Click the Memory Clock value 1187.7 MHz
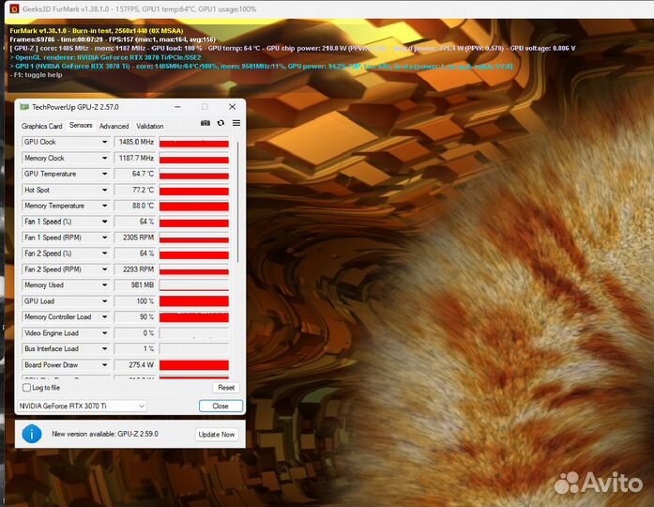The height and width of the screenshot is (507, 654). click(135, 158)
